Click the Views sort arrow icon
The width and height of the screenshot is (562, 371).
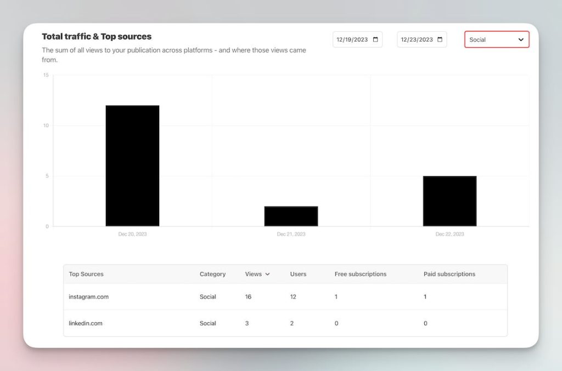coord(267,274)
